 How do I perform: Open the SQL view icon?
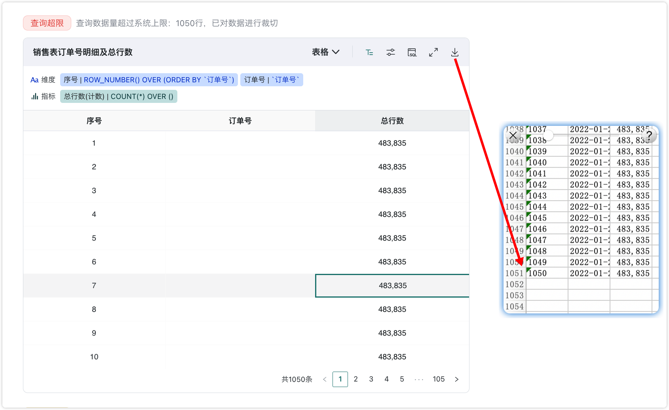412,52
